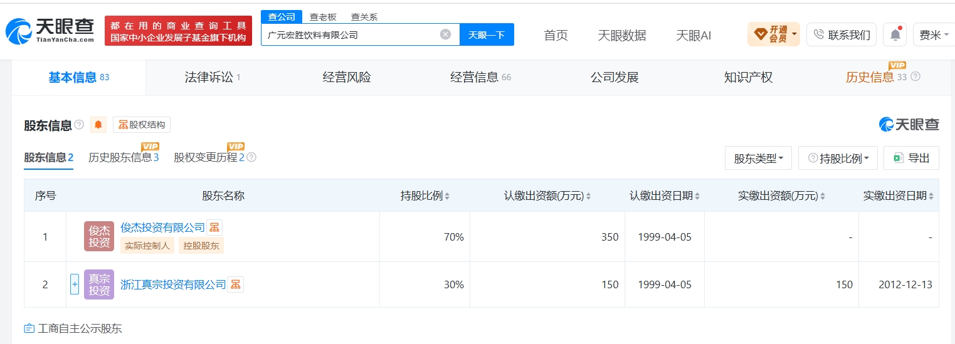Click the TianYanCha logo
The height and width of the screenshot is (344, 955).
pyautogui.click(x=51, y=31)
